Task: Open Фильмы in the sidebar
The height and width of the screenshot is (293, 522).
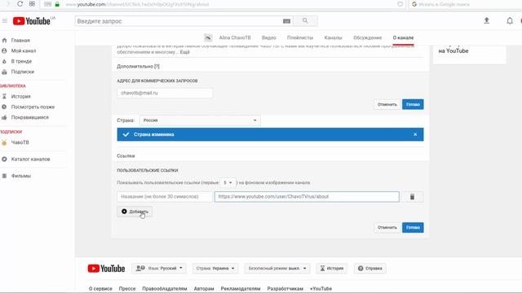Action: 20,176
